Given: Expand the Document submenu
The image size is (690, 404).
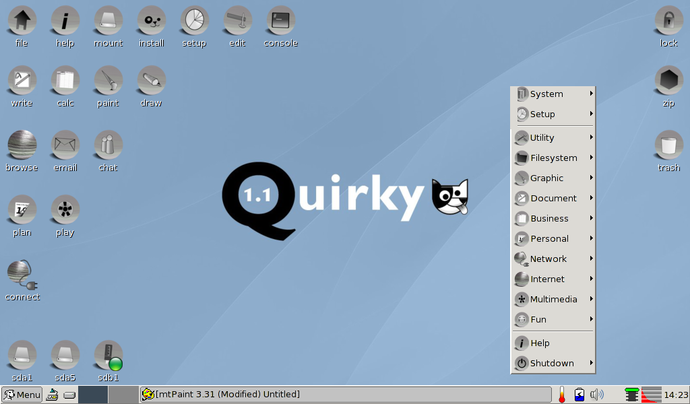Looking at the screenshot, I should click(x=553, y=198).
